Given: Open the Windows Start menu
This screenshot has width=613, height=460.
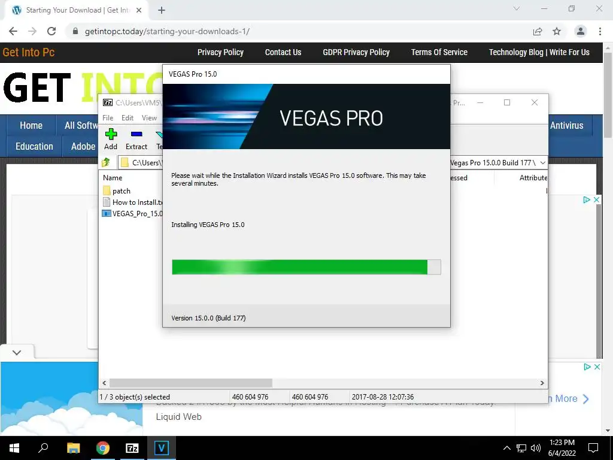Looking at the screenshot, I should (14, 448).
